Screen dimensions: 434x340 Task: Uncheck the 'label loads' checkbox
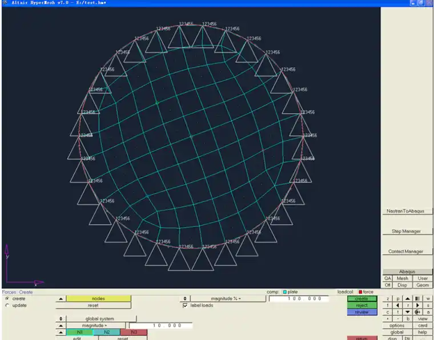(185, 305)
